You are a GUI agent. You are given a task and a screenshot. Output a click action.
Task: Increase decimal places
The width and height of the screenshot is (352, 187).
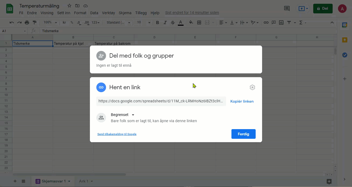pyautogui.click(x=87, y=23)
